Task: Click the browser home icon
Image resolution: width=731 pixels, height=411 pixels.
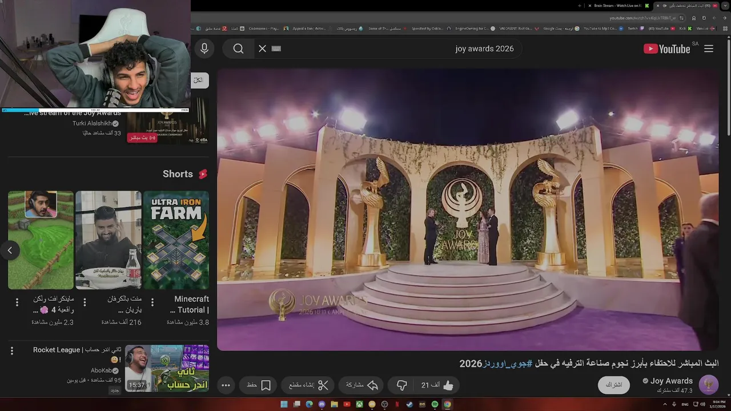Action: pos(694,18)
